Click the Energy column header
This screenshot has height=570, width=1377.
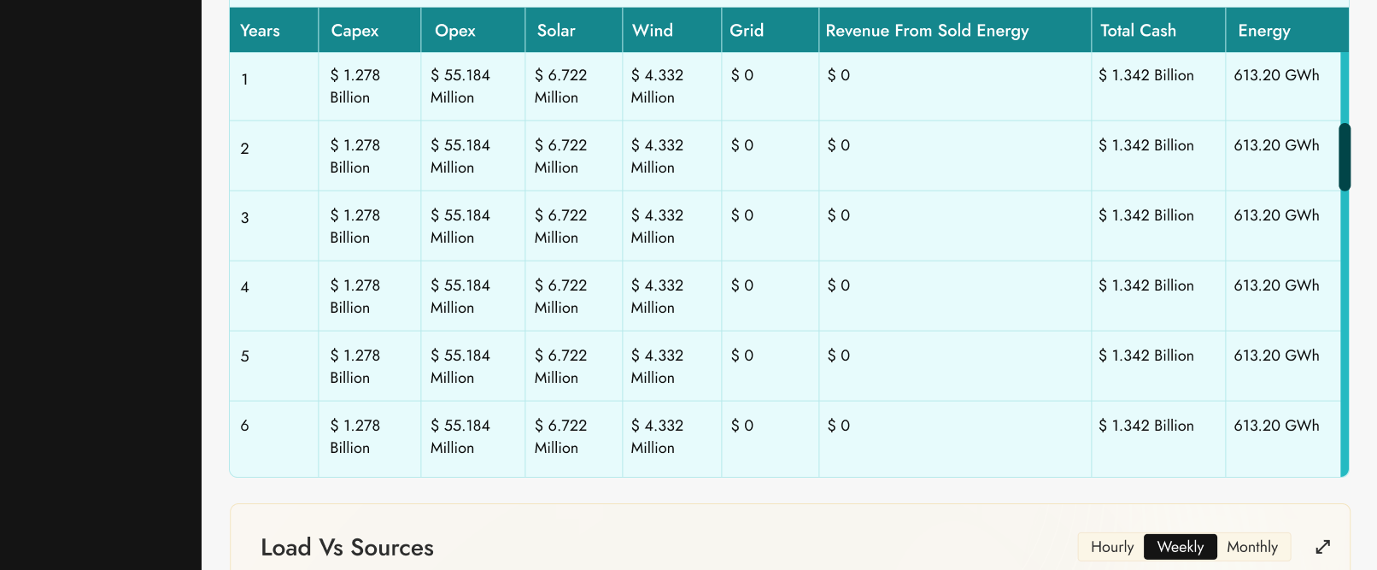(1263, 31)
